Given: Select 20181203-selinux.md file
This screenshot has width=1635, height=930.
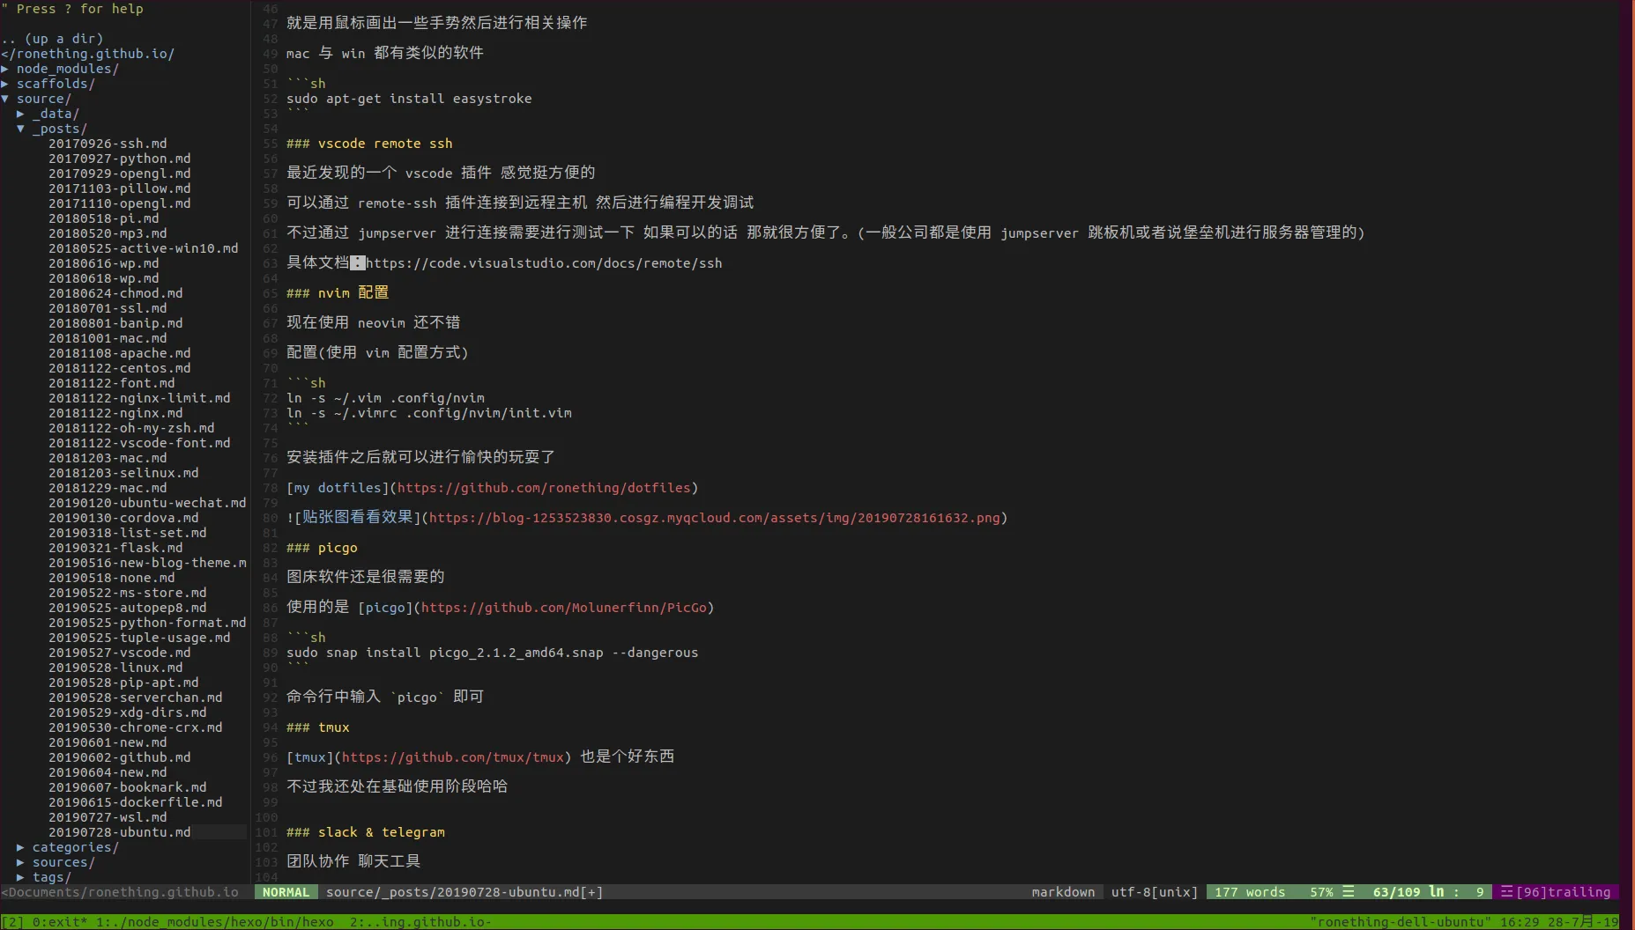Looking at the screenshot, I should (123, 473).
